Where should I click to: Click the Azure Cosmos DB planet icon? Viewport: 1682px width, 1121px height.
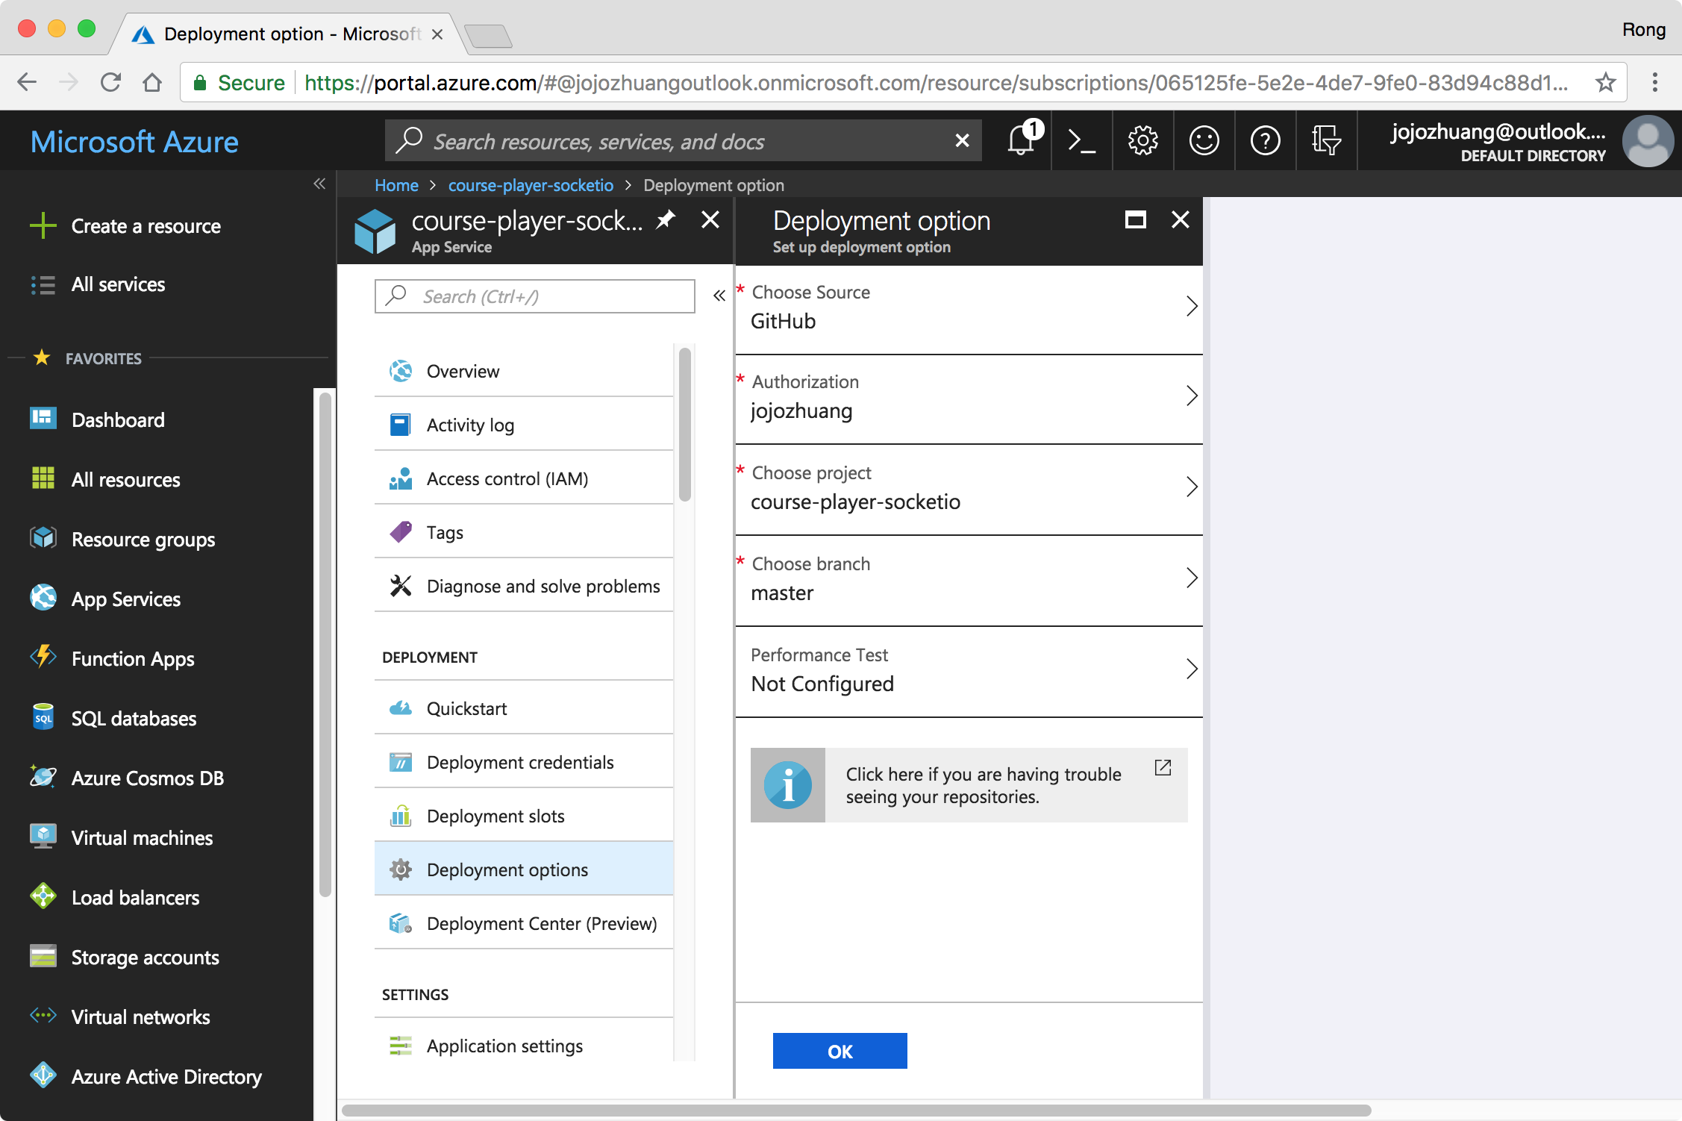pos(43,777)
